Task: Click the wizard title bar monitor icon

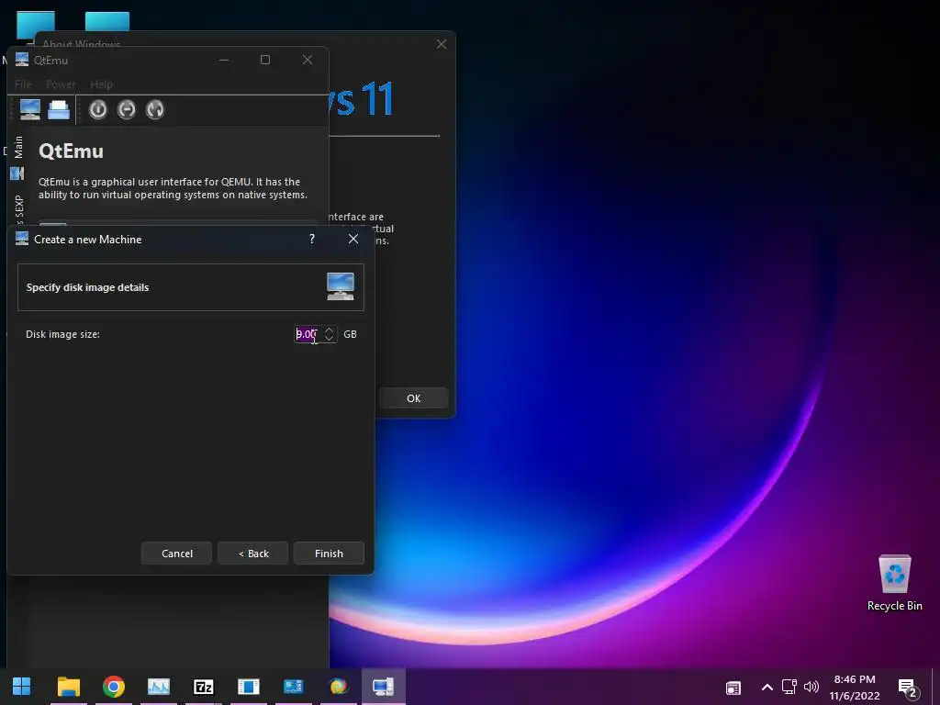Action: (x=22, y=239)
